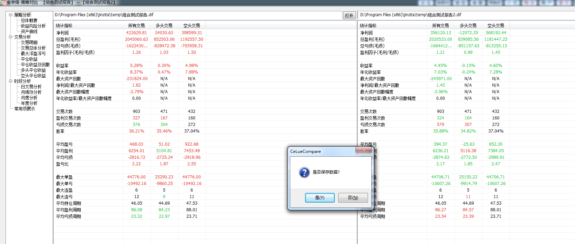Click the right report path field

[x=467, y=15]
